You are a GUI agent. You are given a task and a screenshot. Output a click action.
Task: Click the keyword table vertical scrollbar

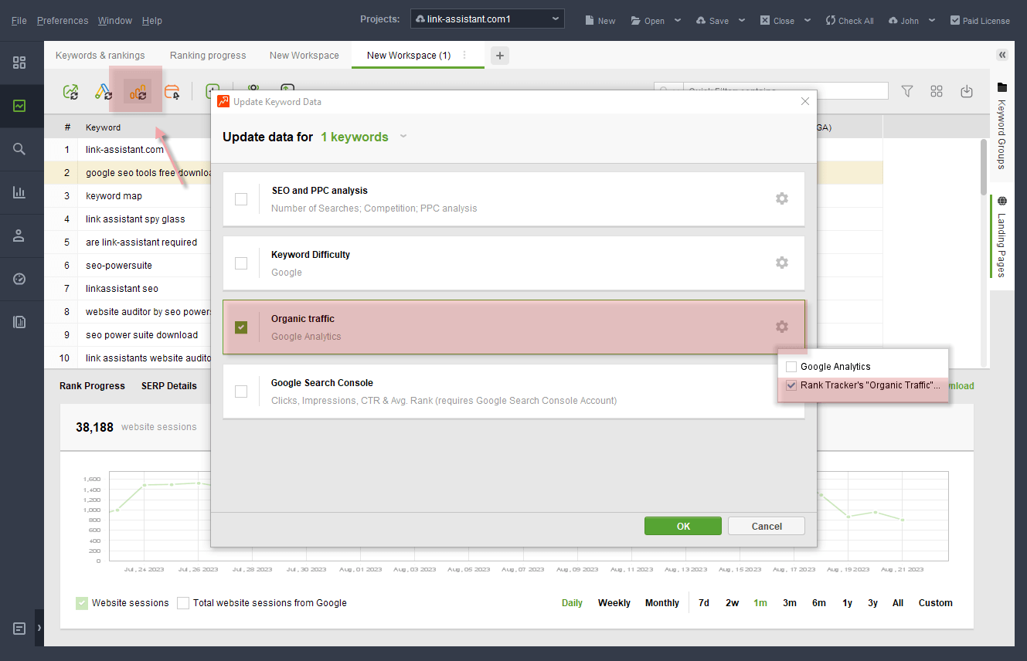click(x=984, y=167)
